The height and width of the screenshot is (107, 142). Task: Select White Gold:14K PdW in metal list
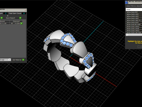(134, 33)
